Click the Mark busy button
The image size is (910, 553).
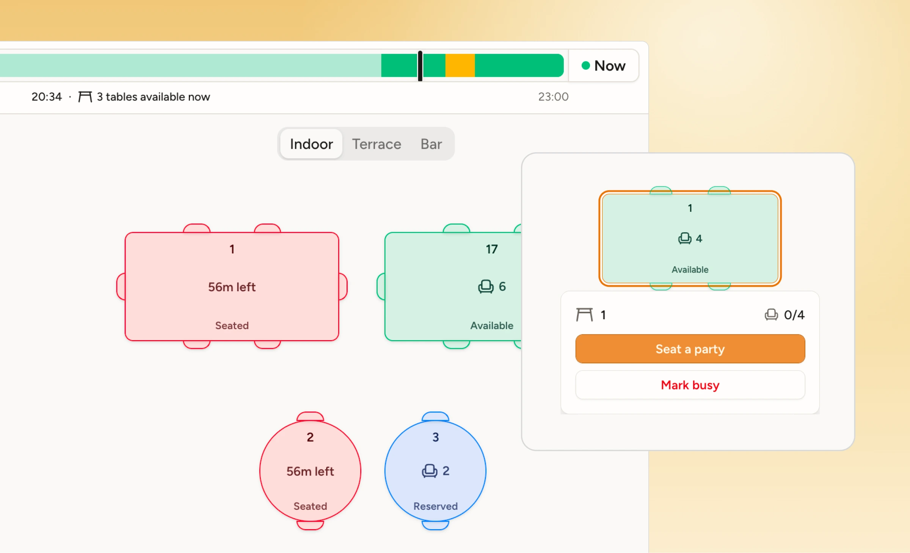(690, 385)
